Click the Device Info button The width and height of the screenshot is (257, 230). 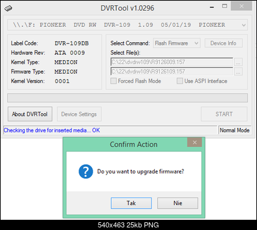tap(223, 43)
